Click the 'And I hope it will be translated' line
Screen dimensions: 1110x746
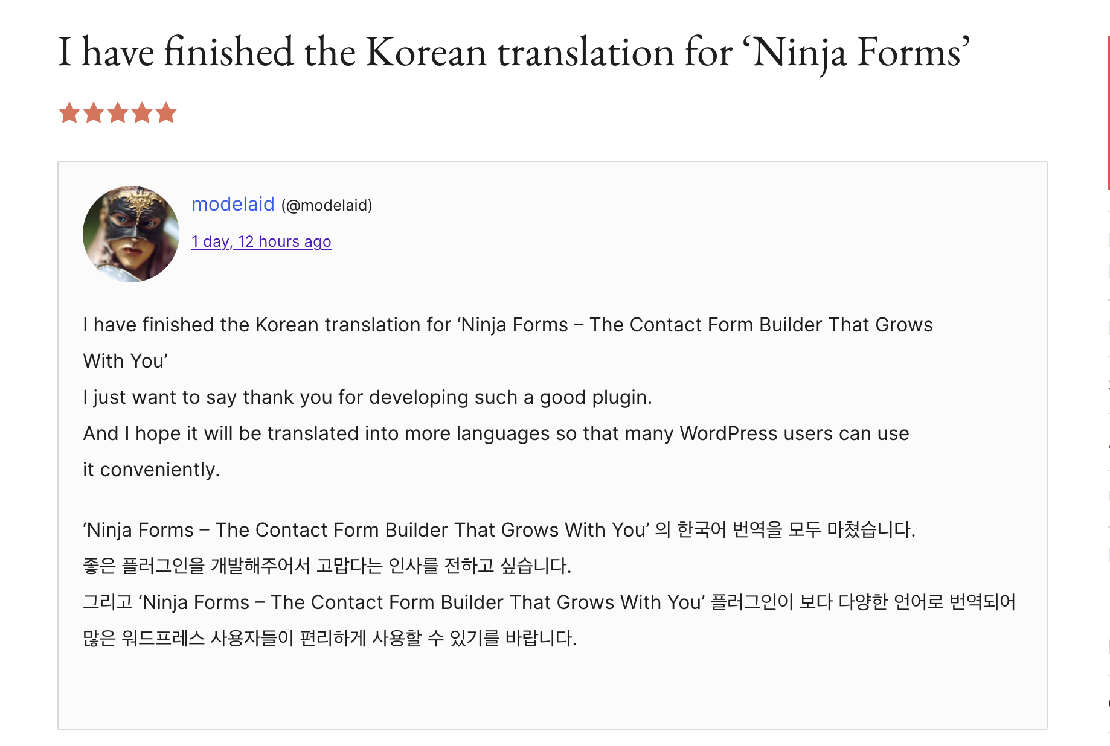(495, 433)
